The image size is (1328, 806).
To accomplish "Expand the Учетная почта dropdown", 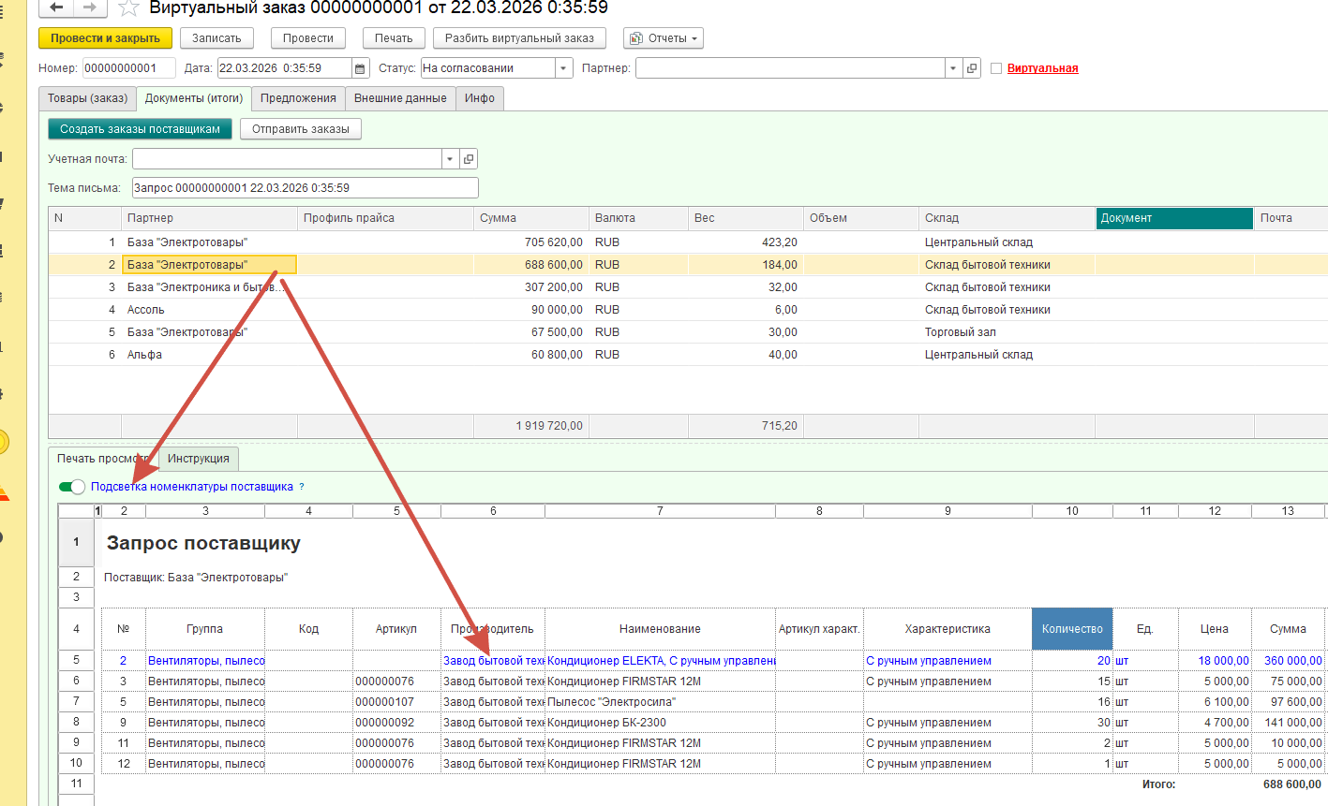I will [450, 159].
